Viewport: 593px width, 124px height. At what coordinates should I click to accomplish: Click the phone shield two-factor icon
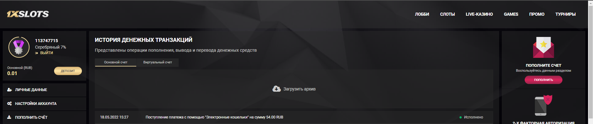tap(543, 105)
